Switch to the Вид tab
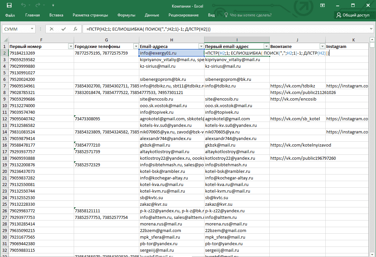Image resolution: width=376 pixels, height=257 pixels. click(x=211, y=15)
